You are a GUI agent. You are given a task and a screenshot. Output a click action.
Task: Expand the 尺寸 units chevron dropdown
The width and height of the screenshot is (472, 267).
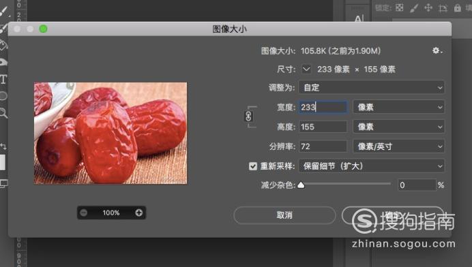306,69
